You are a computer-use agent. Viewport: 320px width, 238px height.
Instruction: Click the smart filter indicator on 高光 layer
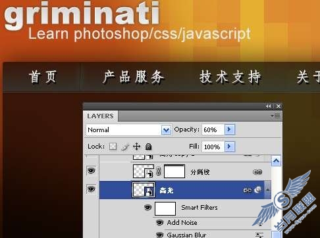(258, 189)
